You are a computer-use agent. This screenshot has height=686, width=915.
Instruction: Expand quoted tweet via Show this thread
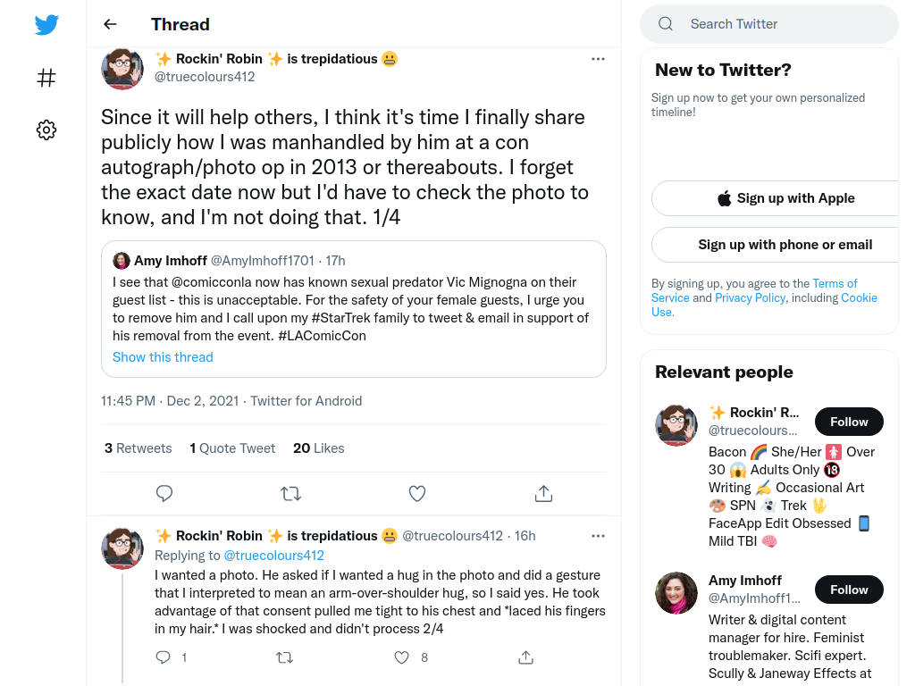[x=163, y=357]
